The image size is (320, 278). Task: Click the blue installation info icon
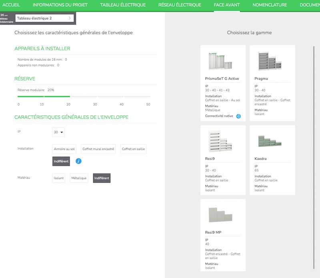click(78, 161)
